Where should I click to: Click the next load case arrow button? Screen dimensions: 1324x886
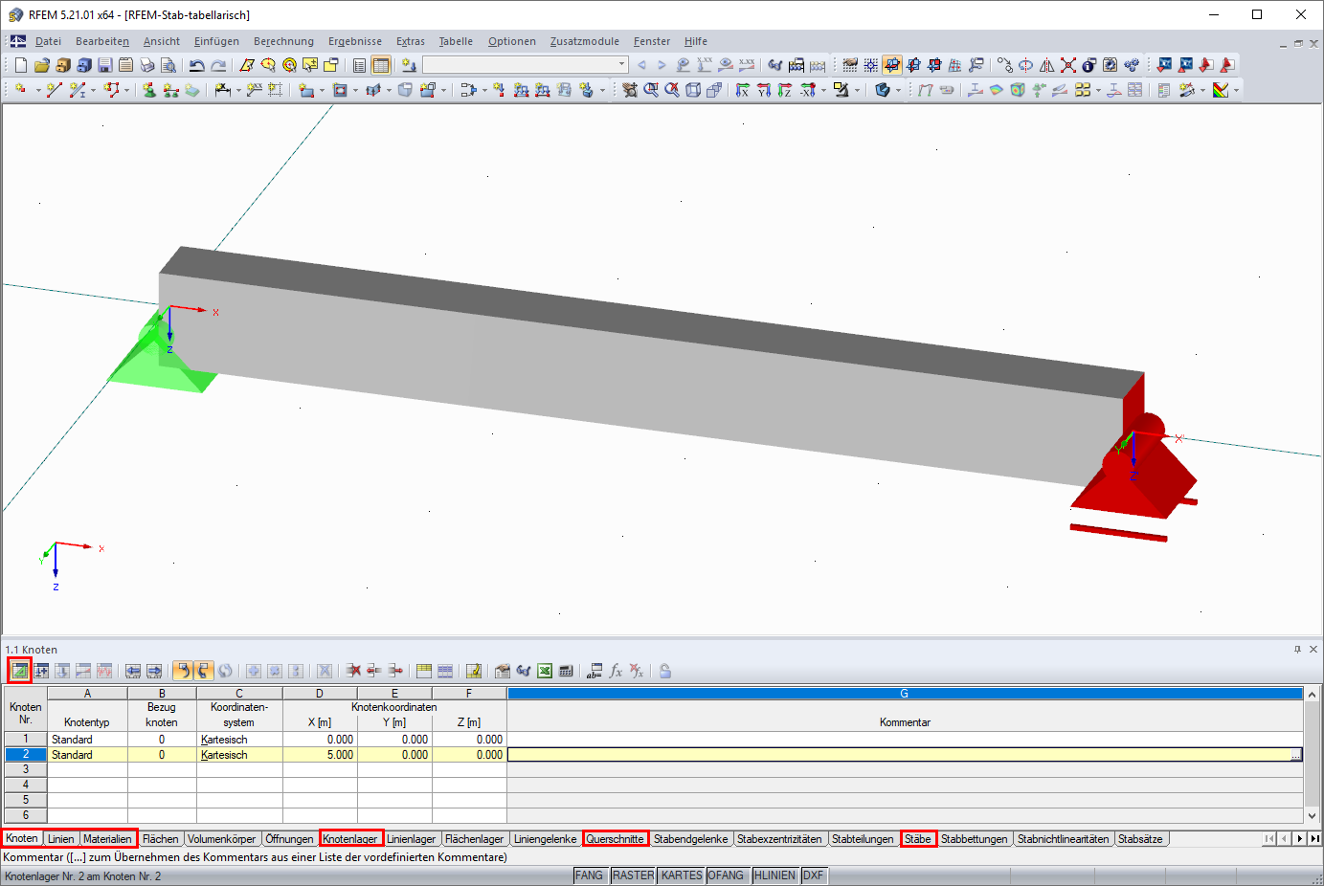[662, 65]
